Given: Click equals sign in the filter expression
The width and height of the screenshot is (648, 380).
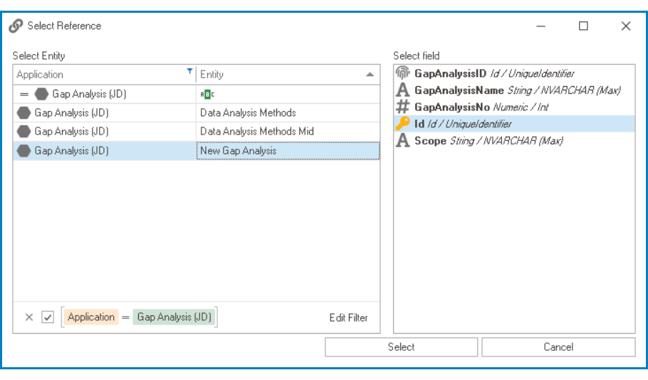Looking at the screenshot, I should (125, 317).
